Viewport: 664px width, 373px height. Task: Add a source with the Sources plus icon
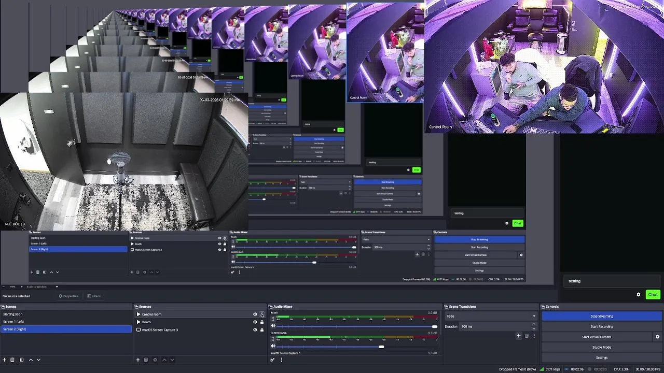tap(138, 360)
